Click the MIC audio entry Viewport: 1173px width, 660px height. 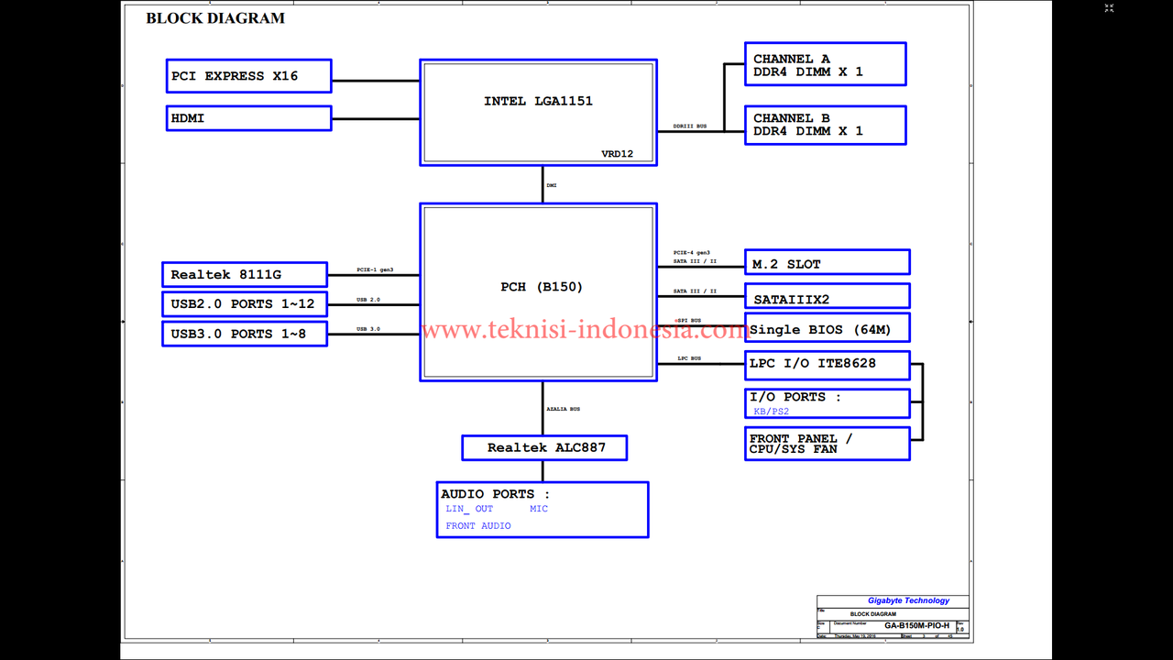(539, 509)
